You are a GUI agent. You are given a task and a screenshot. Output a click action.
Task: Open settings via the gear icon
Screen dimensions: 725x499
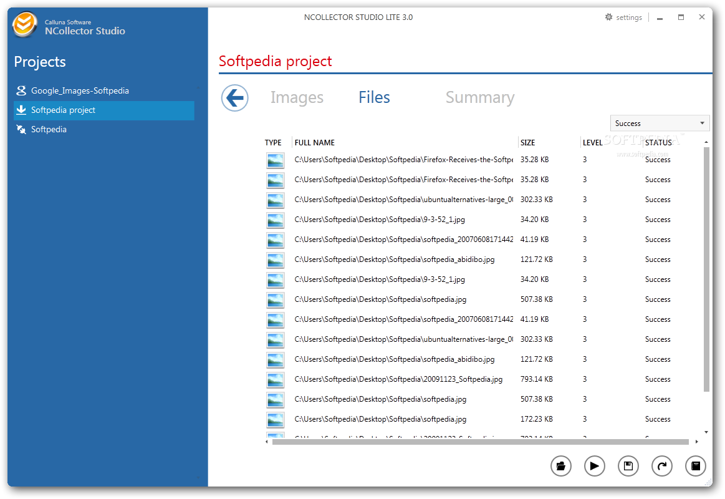pos(608,17)
